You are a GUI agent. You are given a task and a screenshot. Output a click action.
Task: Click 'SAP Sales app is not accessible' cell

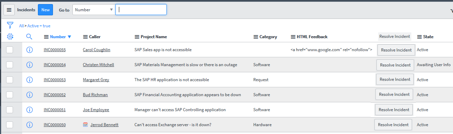[163, 50]
